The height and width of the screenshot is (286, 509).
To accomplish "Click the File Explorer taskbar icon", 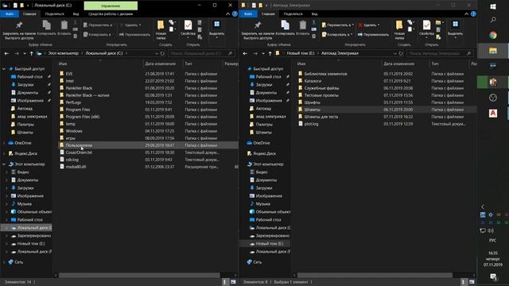I will tap(493, 51).
